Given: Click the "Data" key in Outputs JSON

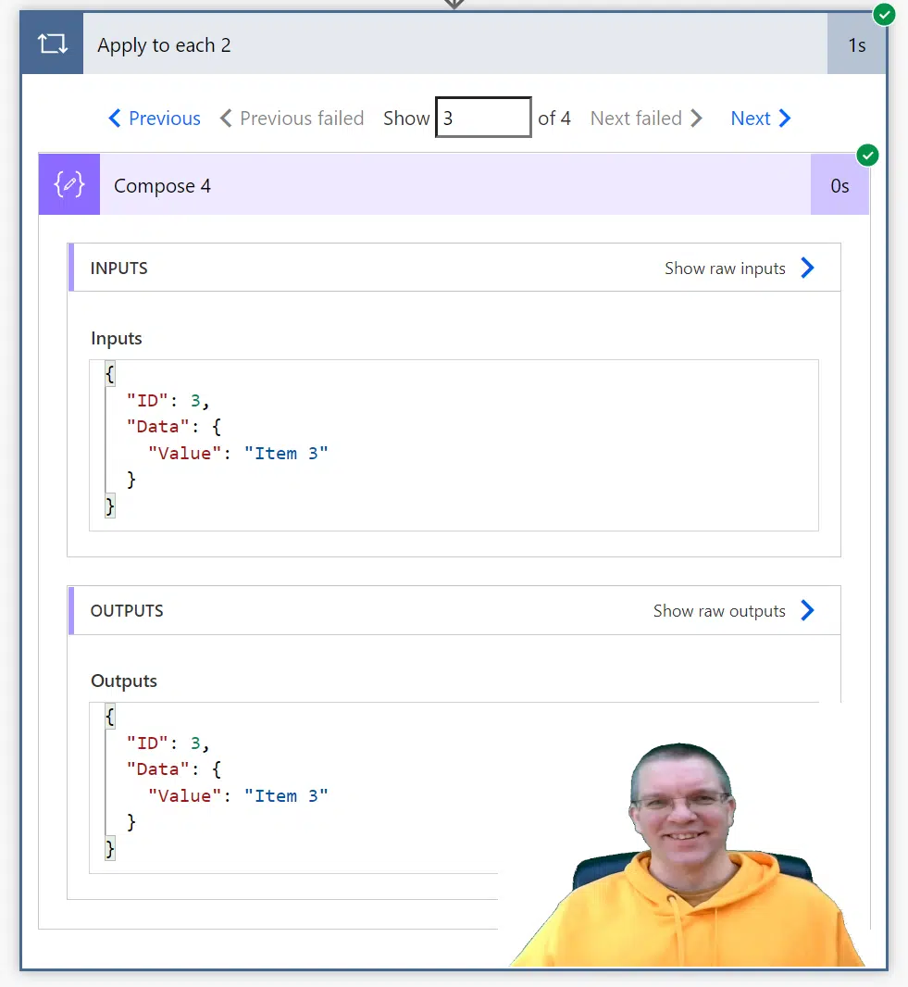Looking at the screenshot, I should click(x=158, y=769).
